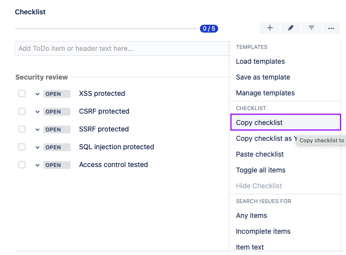Choose Load templates menu entry
Image resolution: width=346 pixels, height=255 pixels.
pos(260,61)
